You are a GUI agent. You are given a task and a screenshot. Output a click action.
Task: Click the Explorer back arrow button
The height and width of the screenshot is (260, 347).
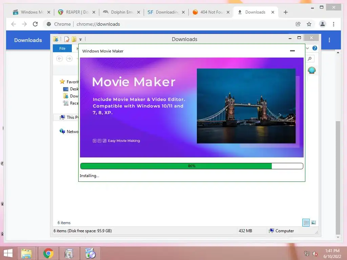click(60, 59)
